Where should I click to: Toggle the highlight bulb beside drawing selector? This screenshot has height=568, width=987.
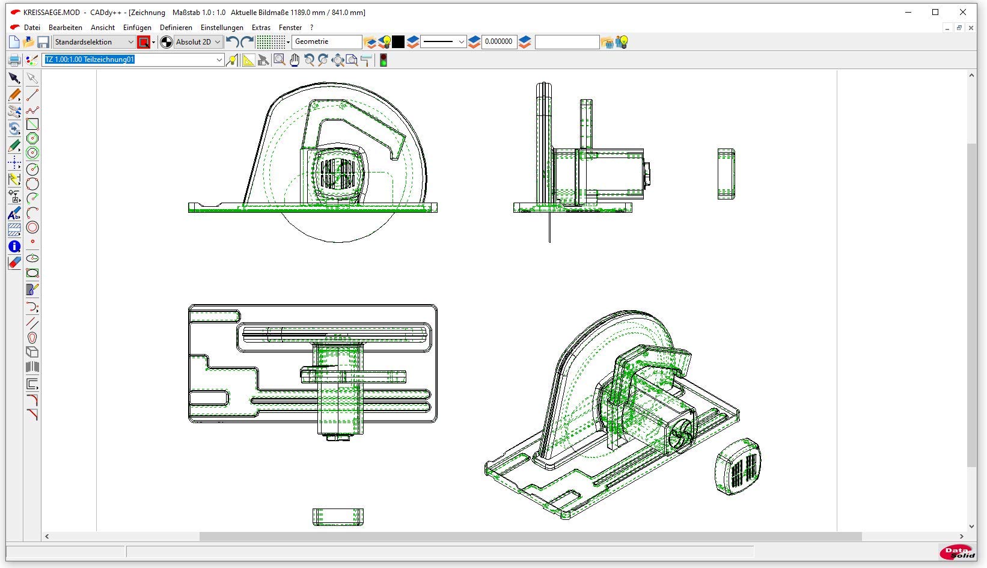tap(231, 60)
